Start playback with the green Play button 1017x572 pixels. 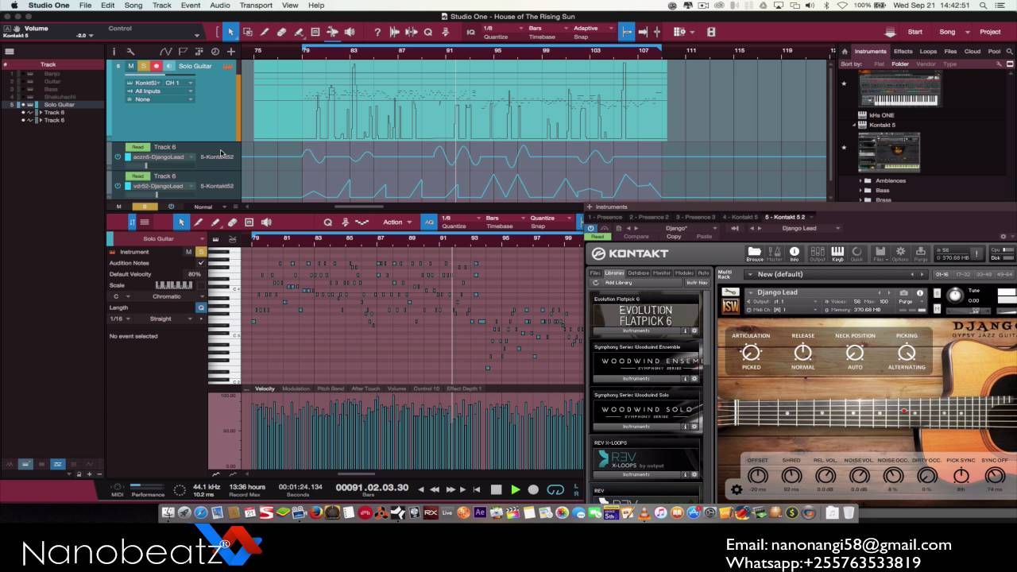pyautogui.click(x=515, y=489)
